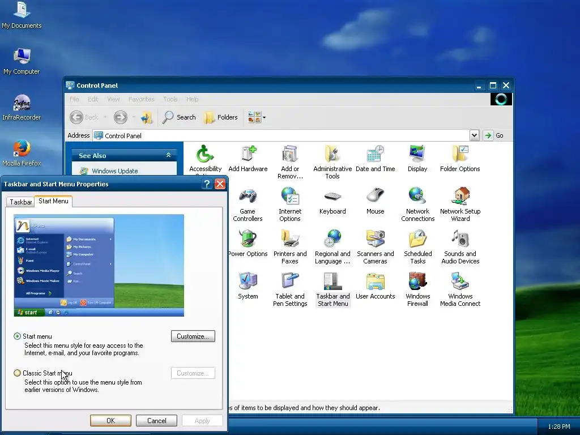Open the Edit menu
This screenshot has height=435, width=580.
pos(93,99)
